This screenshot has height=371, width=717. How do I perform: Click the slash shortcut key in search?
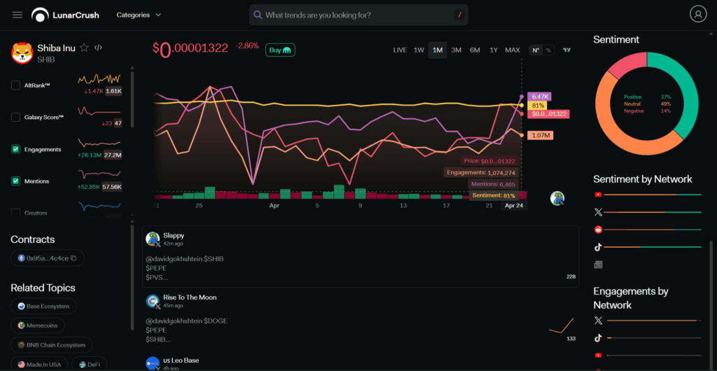tap(459, 15)
